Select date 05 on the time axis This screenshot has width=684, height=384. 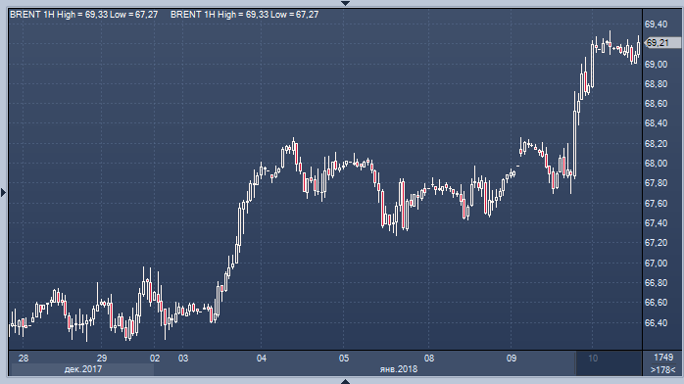tap(344, 359)
